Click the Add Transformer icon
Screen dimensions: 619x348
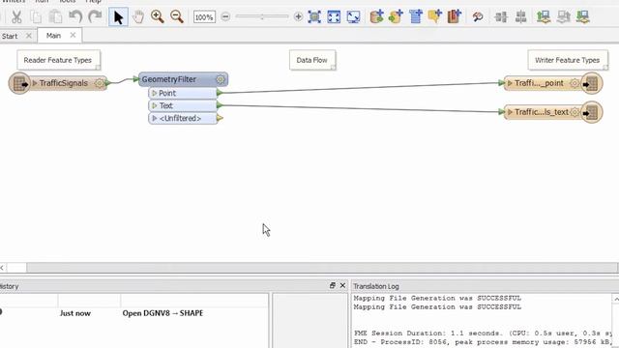click(x=415, y=17)
